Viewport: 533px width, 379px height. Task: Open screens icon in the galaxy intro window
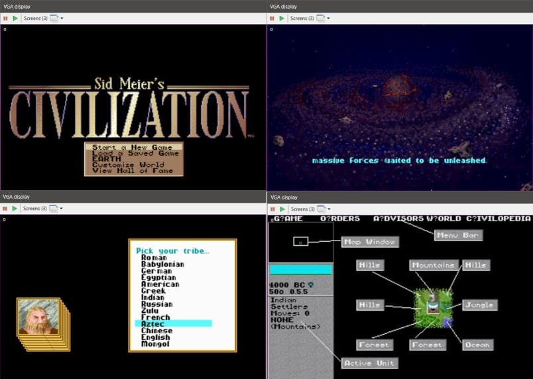[321, 19]
